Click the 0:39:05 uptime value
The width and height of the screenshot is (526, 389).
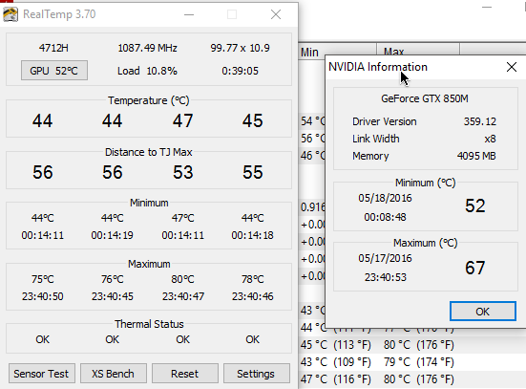pyautogui.click(x=240, y=71)
